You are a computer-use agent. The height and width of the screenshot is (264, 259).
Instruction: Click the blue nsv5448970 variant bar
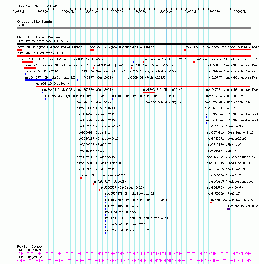tap(38, 80)
